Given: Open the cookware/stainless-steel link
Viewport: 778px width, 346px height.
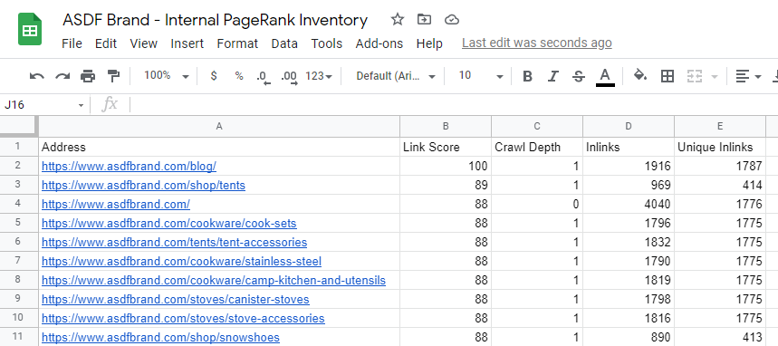Looking at the screenshot, I should tap(182, 261).
